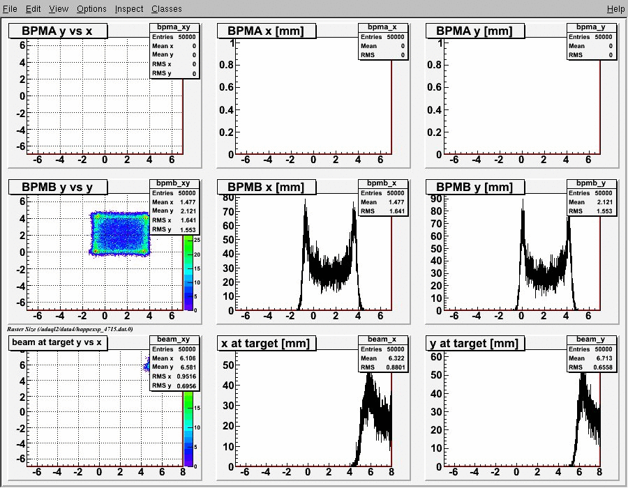
Task: Select the 'x at target [mm]' title
Action: click(266, 343)
